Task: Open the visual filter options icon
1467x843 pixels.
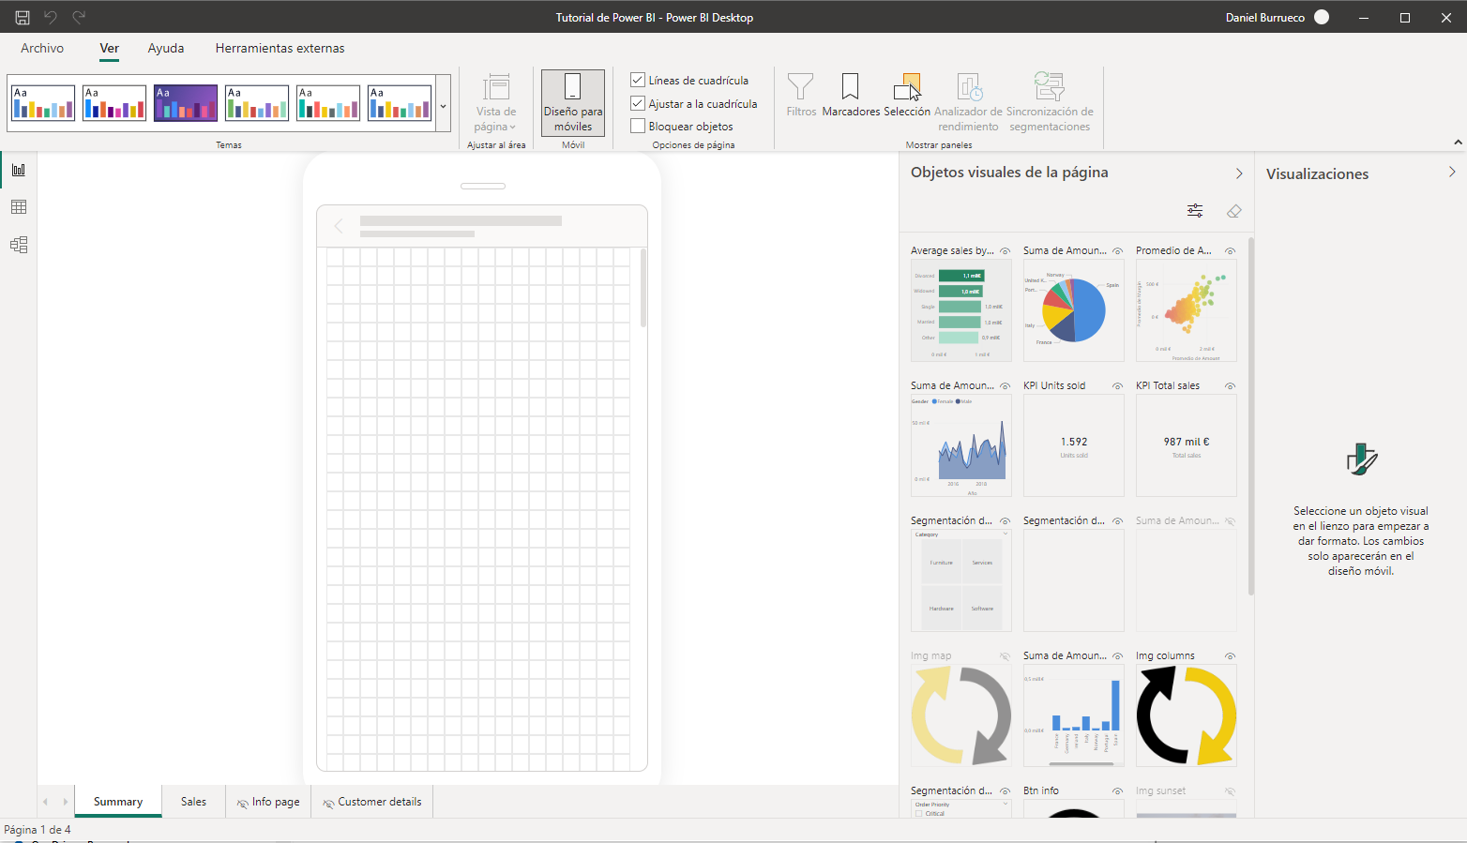Action: tap(1195, 211)
